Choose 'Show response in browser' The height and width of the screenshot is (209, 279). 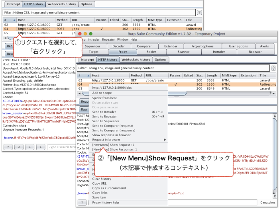tap(128, 135)
